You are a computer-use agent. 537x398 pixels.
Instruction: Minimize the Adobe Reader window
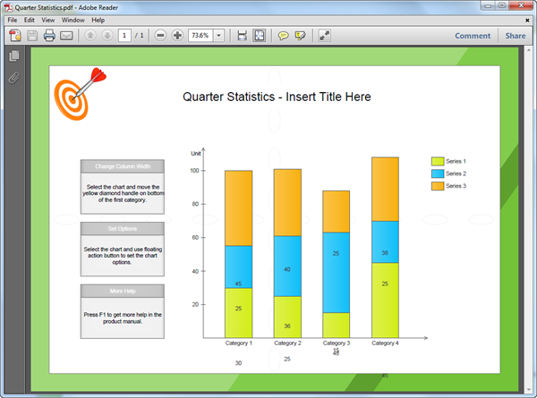pos(488,5)
